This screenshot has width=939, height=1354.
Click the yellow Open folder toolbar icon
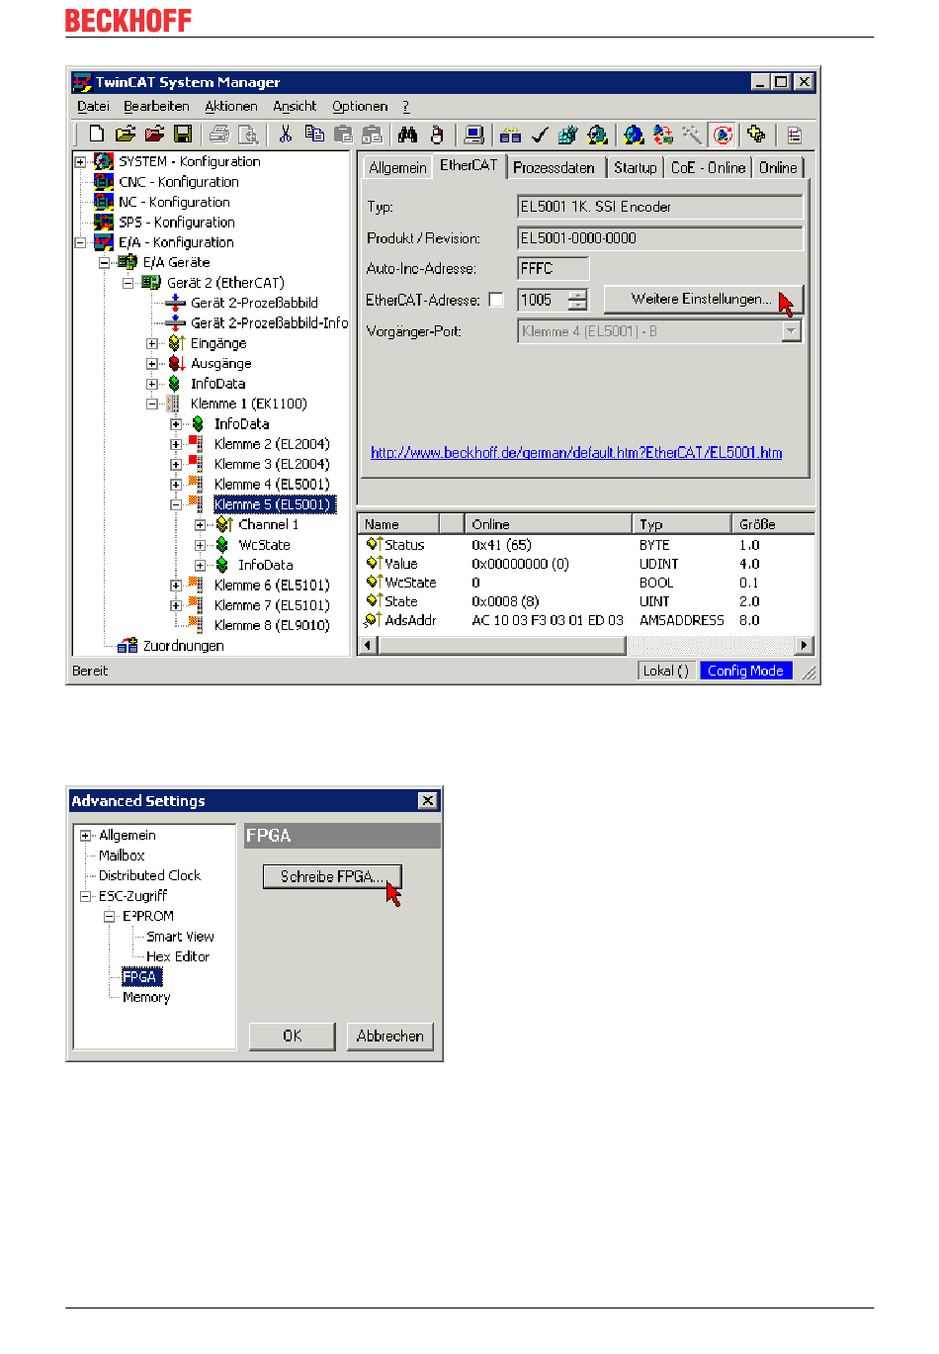tap(125, 134)
